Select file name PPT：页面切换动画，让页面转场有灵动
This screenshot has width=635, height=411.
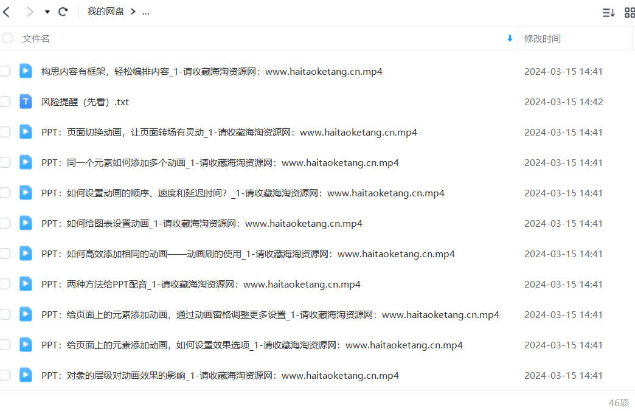(x=229, y=133)
